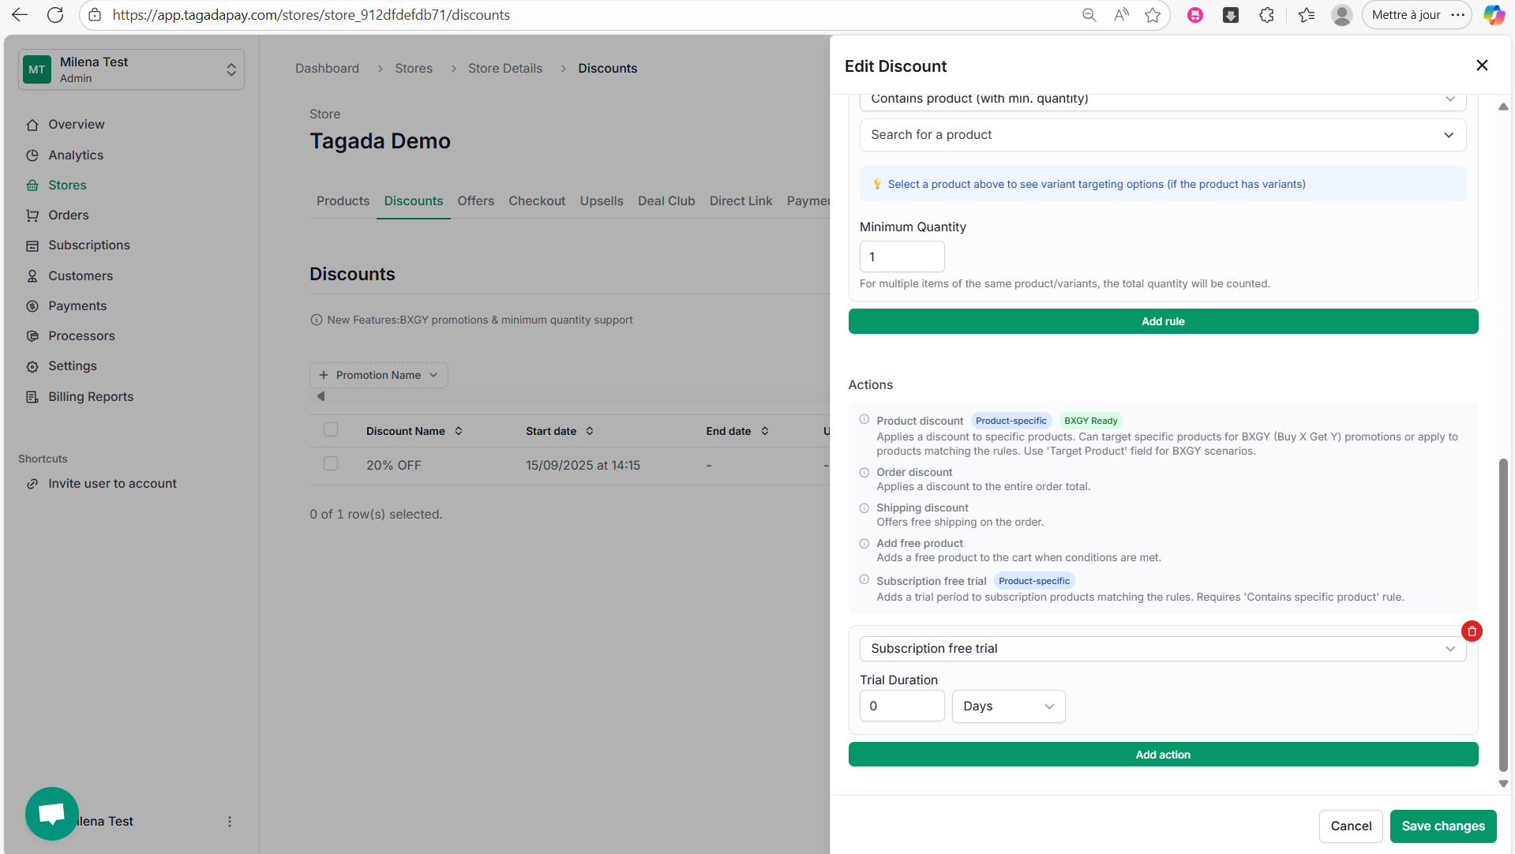
Task: Open the Direct Link tab
Action: 741,201
